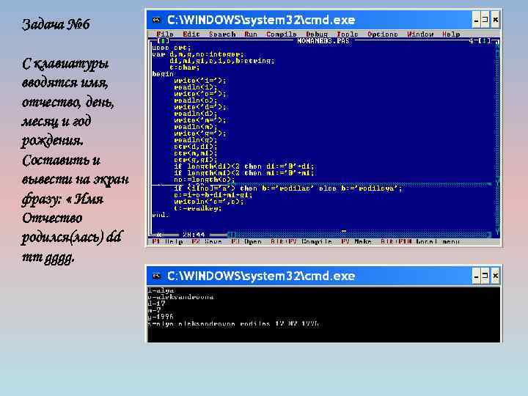Click the 'end.' line in the editor

click(x=161, y=214)
